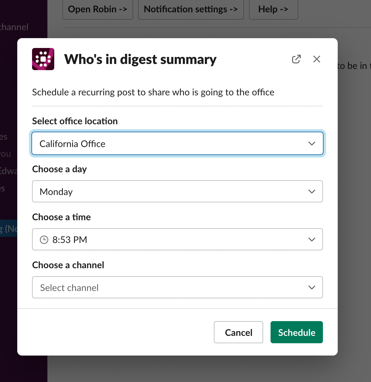Click the Cancel button

click(x=238, y=332)
